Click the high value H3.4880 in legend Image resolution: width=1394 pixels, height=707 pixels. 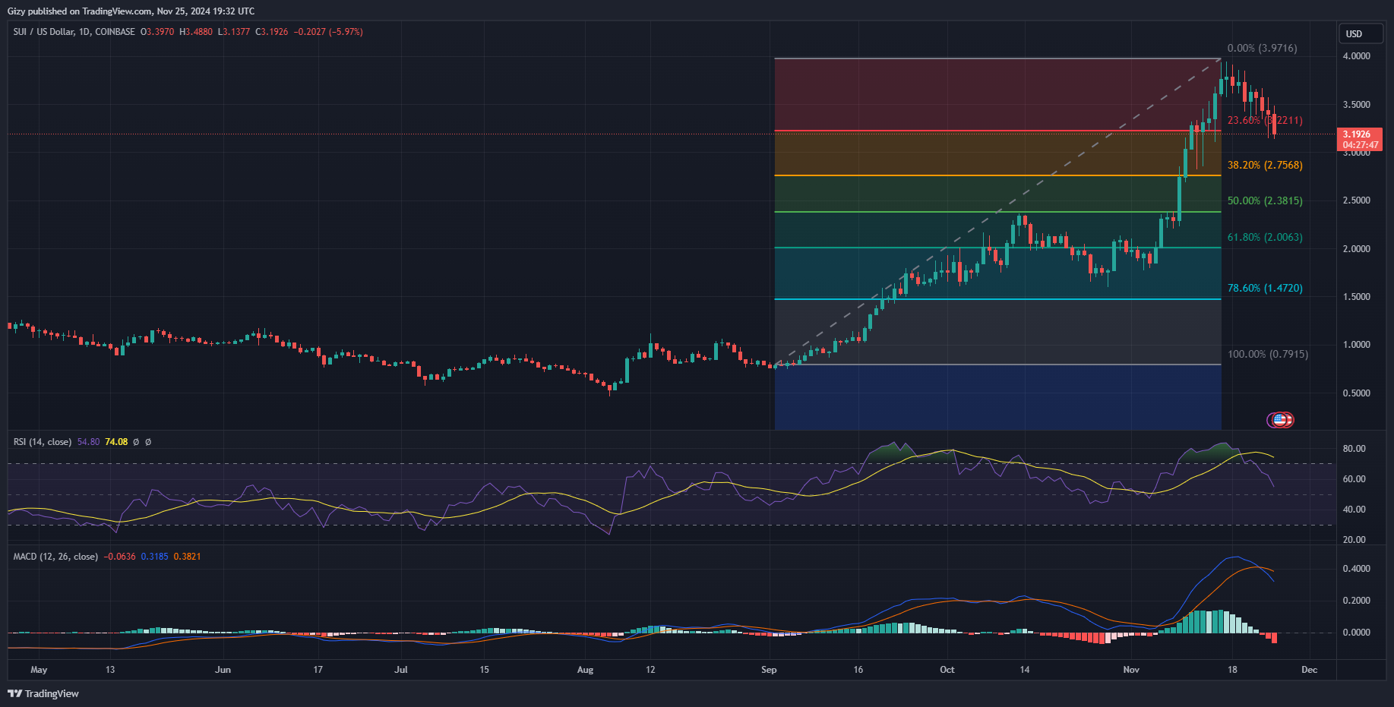coord(196,32)
